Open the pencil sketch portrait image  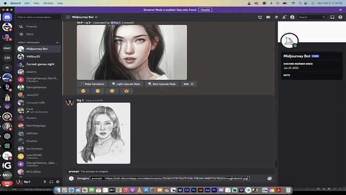pyautogui.click(x=103, y=133)
